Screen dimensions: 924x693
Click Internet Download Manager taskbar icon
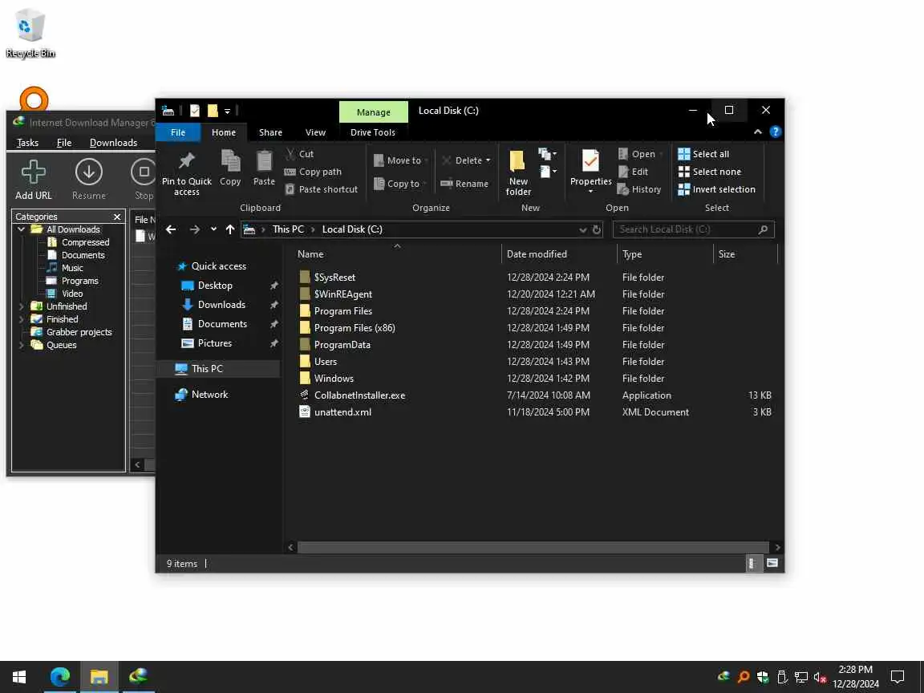coord(138,676)
